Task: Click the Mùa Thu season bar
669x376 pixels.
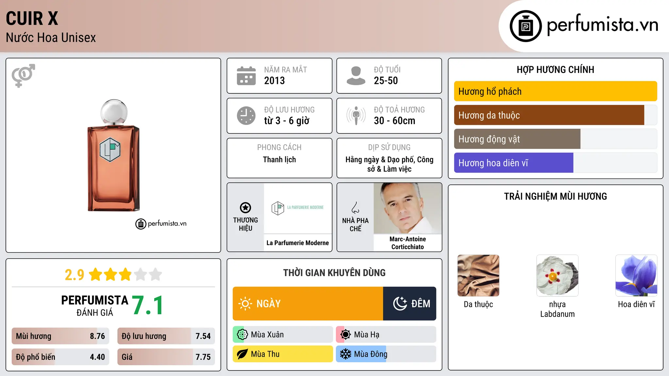Action: pyautogui.click(x=283, y=354)
